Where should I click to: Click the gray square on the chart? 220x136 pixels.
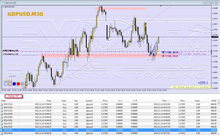point(22,84)
